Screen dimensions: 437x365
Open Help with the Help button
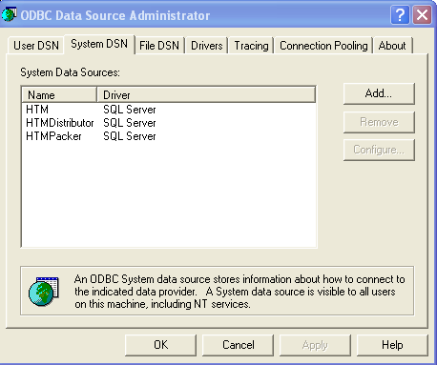point(392,345)
